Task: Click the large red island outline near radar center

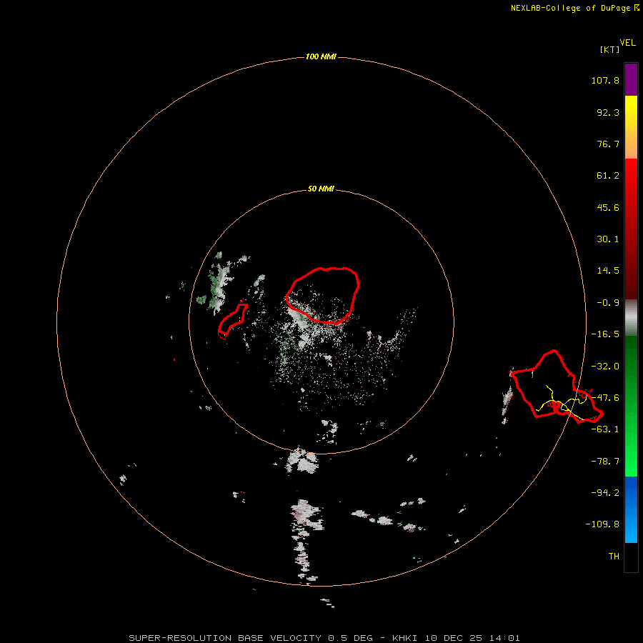Action: (x=323, y=296)
